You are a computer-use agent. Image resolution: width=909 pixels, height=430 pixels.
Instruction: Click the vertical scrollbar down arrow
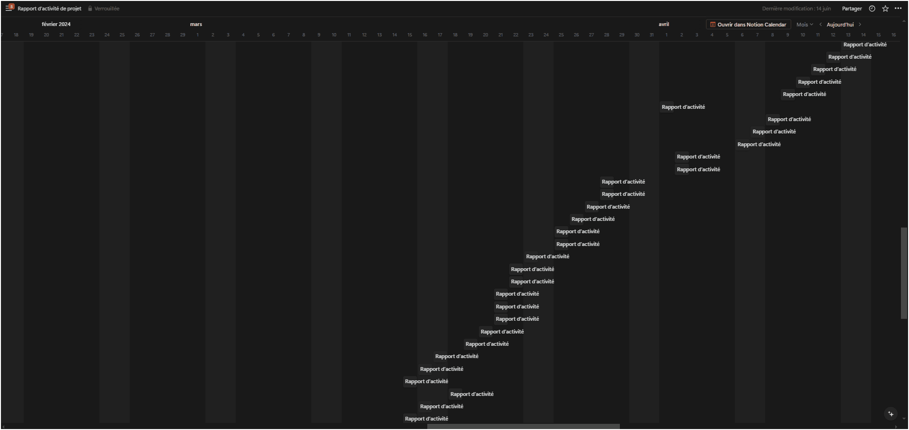coord(904,419)
